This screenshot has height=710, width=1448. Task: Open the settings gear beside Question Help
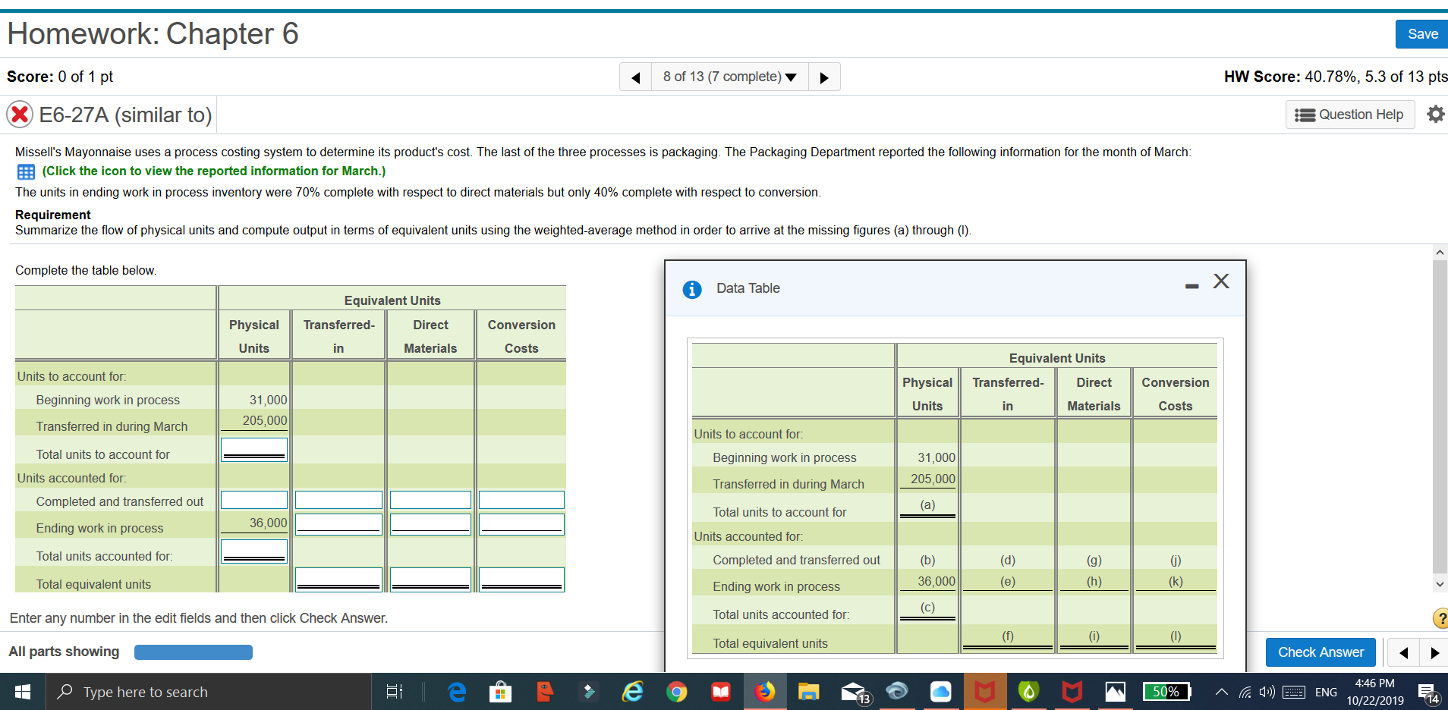(x=1435, y=115)
